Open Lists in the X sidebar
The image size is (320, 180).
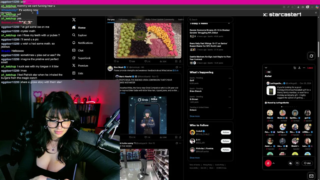pyautogui.click(x=77, y=73)
